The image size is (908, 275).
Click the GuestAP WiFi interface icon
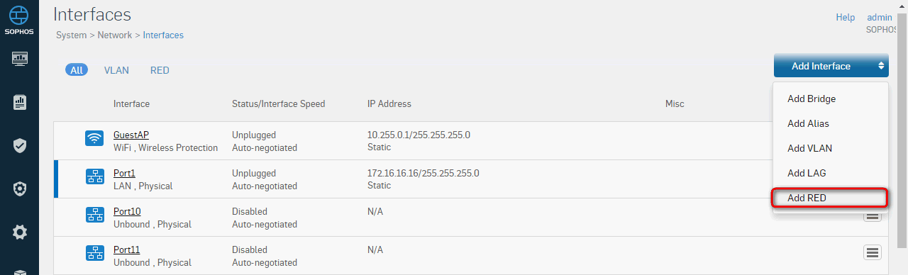tap(94, 138)
